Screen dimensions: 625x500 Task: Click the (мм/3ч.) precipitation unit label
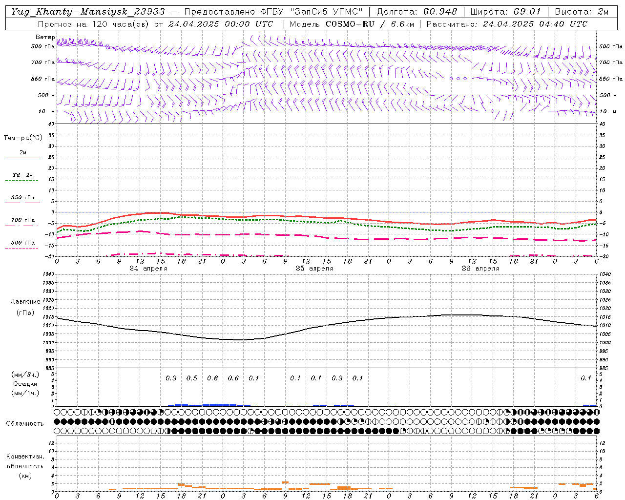tap(25, 375)
